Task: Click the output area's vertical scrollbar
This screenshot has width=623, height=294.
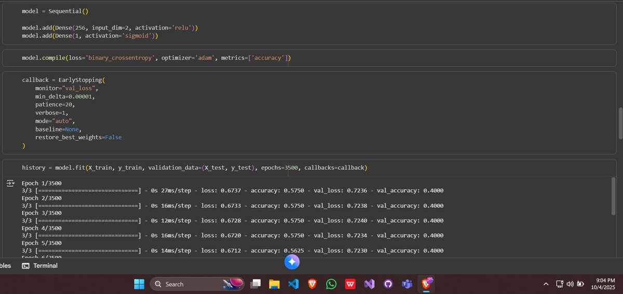Action: tap(613, 195)
